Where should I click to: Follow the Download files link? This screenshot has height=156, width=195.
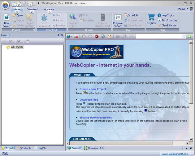click(89, 100)
